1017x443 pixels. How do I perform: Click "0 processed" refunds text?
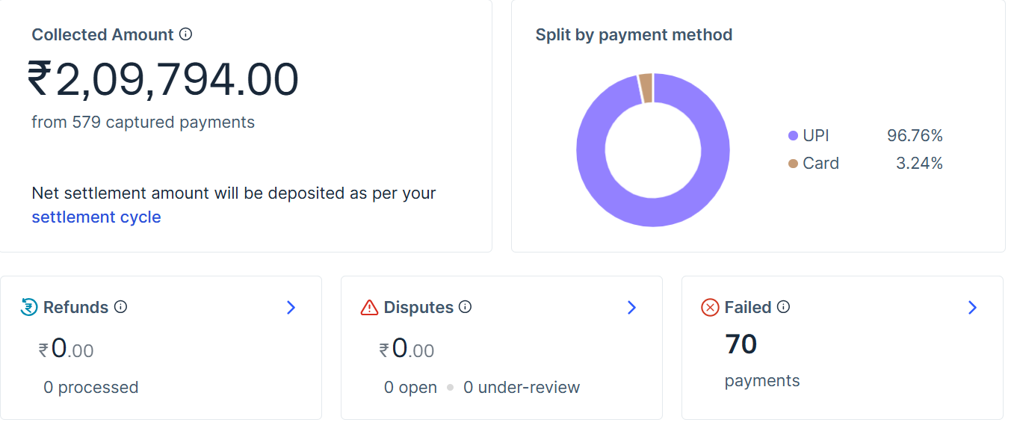point(90,387)
